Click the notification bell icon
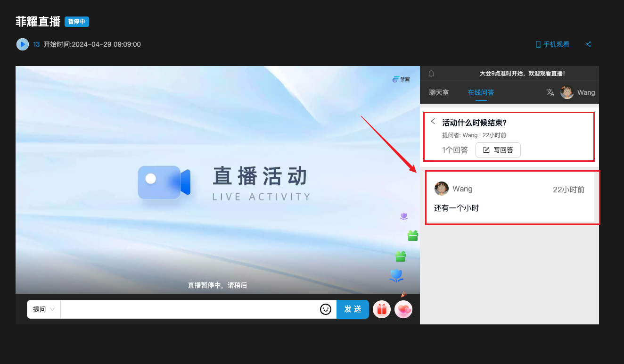 coord(431,74)
